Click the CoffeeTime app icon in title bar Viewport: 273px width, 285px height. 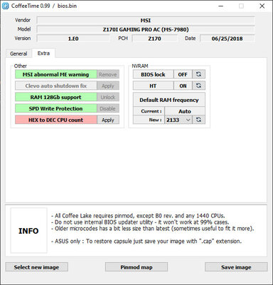click(5, 6)
